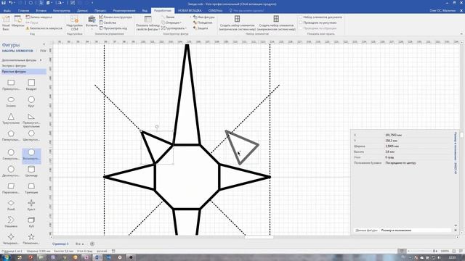Switch to the Данные tab
Image resolution: width=465 pixels, height=261 pixels.
coord(82,11)
